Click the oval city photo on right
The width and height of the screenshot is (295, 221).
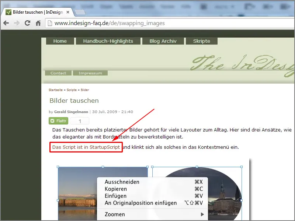(x=225, y=194)
